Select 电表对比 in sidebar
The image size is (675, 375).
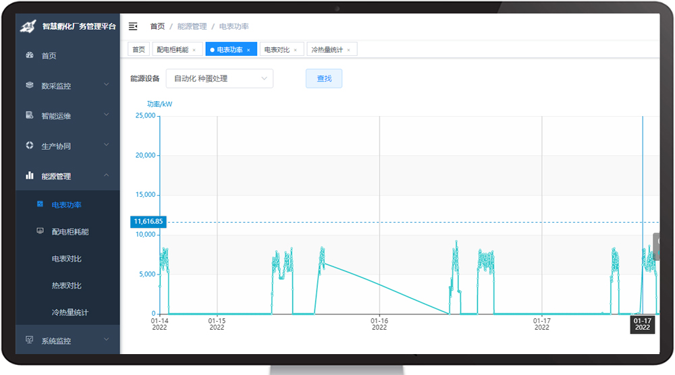click(x=67, y=258)
